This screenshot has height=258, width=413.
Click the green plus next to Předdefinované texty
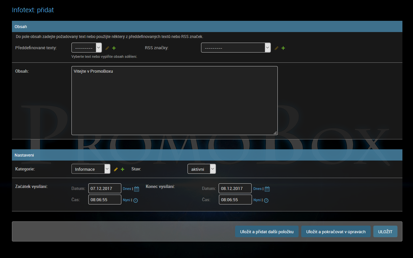coord(114,48)
